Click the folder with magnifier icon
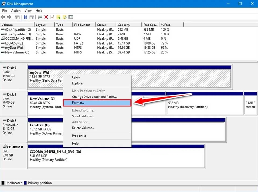 [x=65, y=17]
